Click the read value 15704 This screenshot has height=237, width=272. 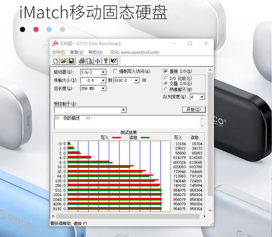(197, 144)
